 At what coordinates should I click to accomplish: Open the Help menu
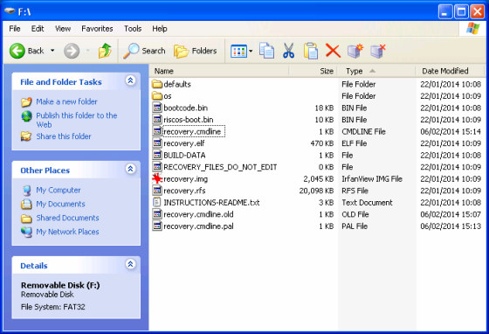(x=160, y=29)
